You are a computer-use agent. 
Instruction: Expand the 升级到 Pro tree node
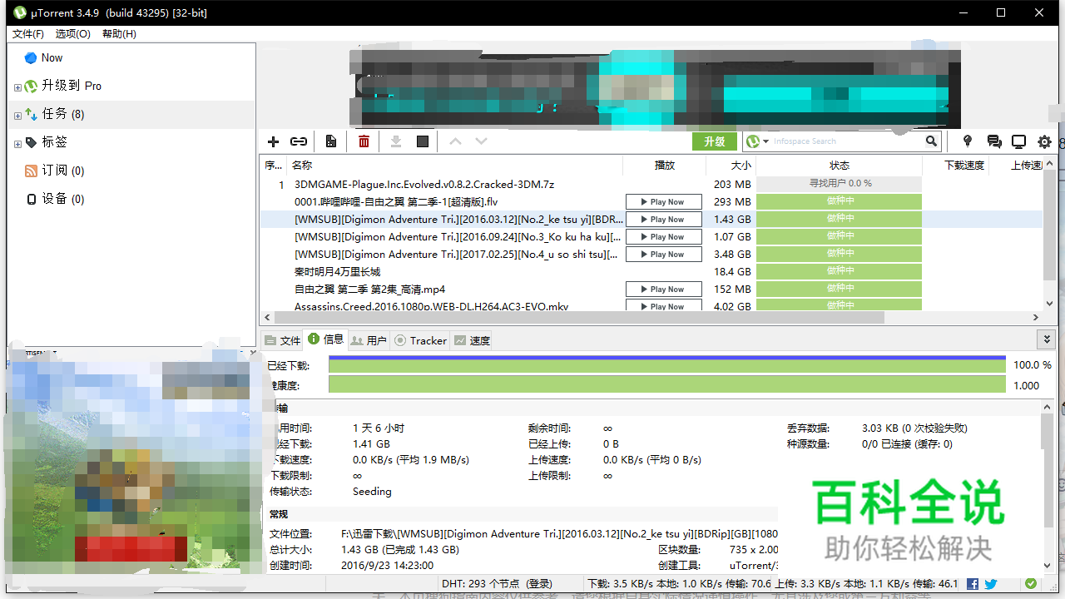pyautogui.click(x=17, y=87)
